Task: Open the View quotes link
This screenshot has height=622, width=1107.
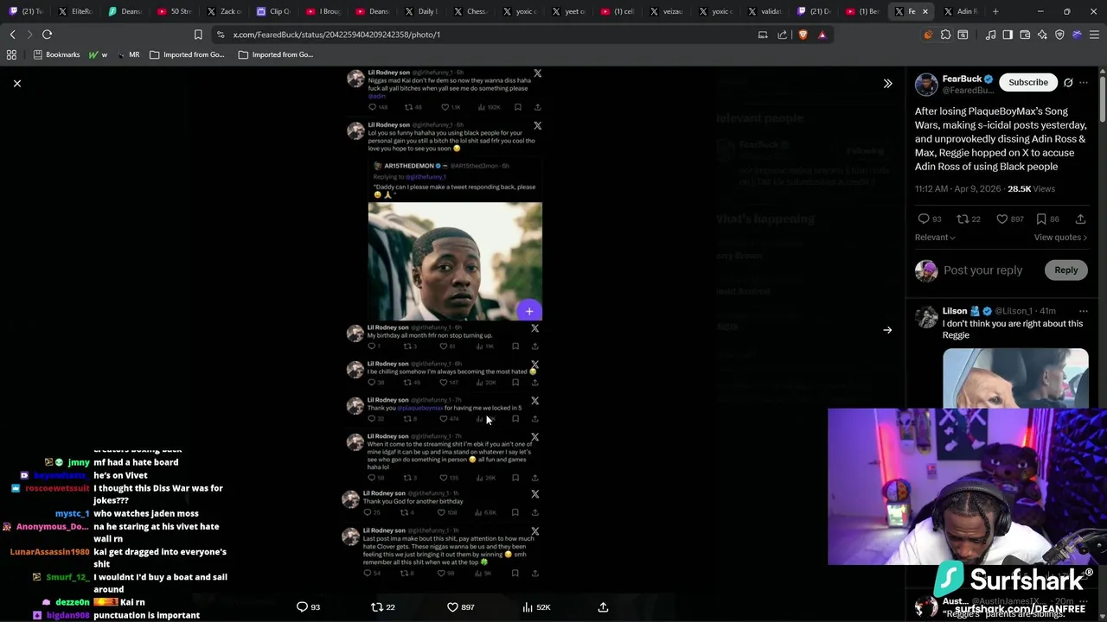Action: pyautogui.click(x=1060, y=238)
